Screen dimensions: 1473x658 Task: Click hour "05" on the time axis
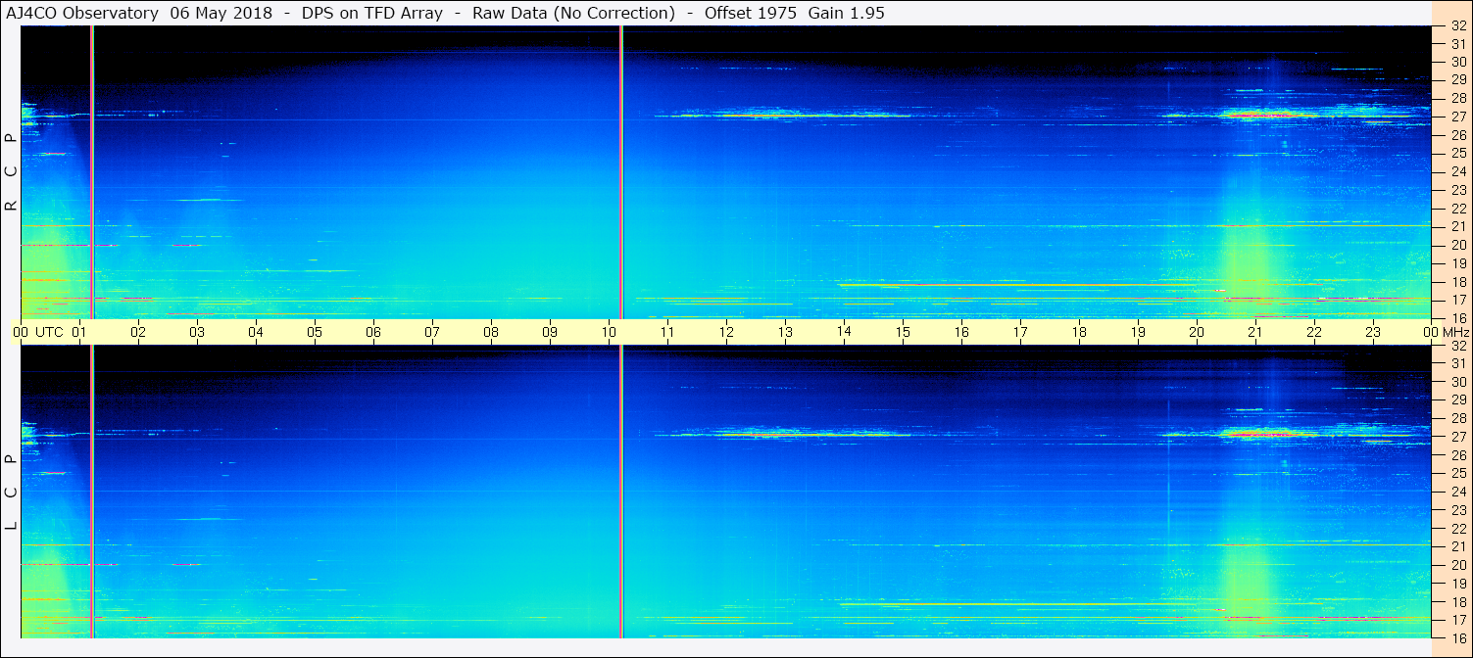pos(315,332)
